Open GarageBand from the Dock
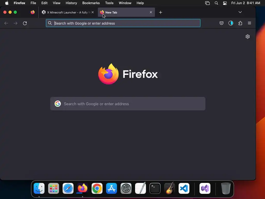This screenshot has height=199, width=265. [170, 188]
